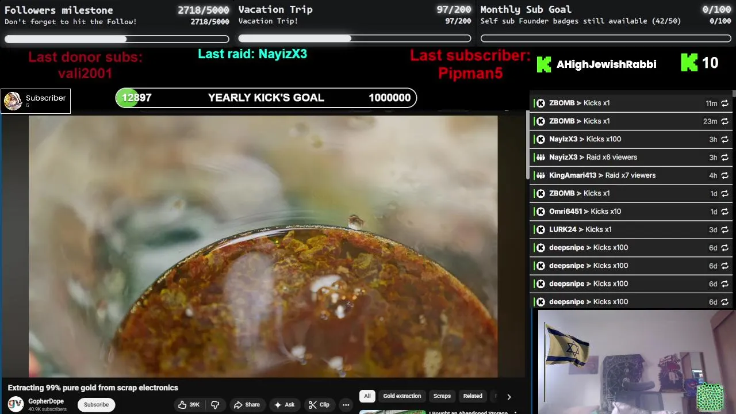Click "Don't forget to hit the Follow!" text

pyautogui.click(x=71, y=22)
